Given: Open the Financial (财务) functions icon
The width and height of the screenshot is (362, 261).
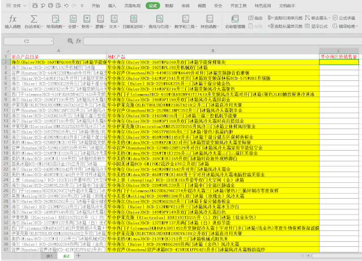Looking at the screenshot, I should click(87, 19).
